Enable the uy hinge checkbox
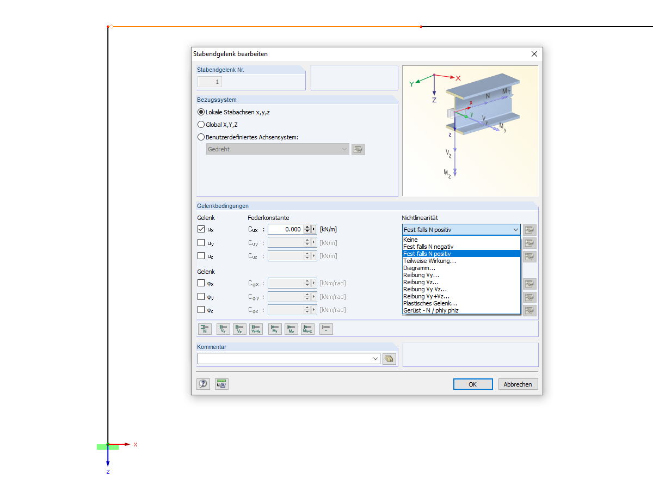The height and width of the screenshot is (490, 653). [201, 243]
